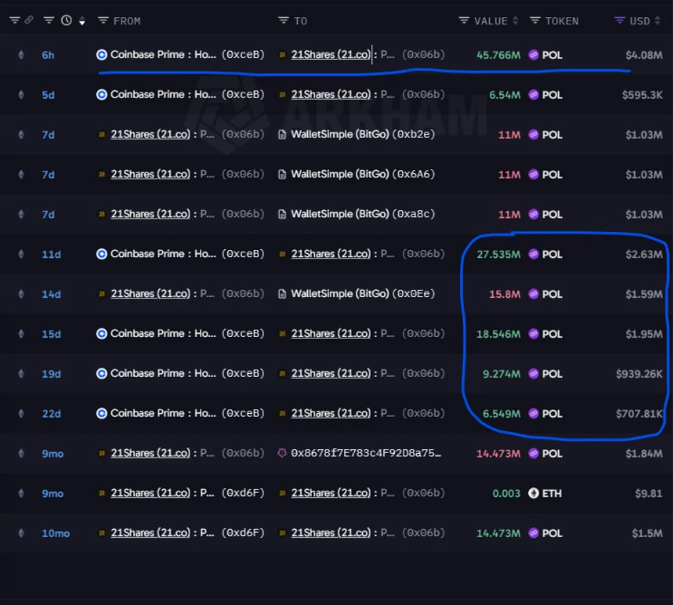Select the 6.549M value cell
Screen dimensions: 673x605
point(502,414)
